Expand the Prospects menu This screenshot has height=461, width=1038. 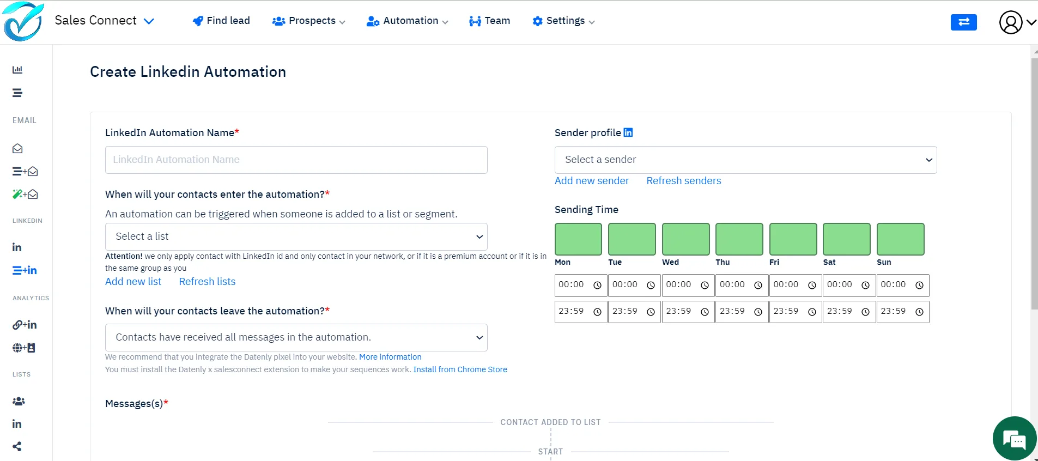(308, 21)
